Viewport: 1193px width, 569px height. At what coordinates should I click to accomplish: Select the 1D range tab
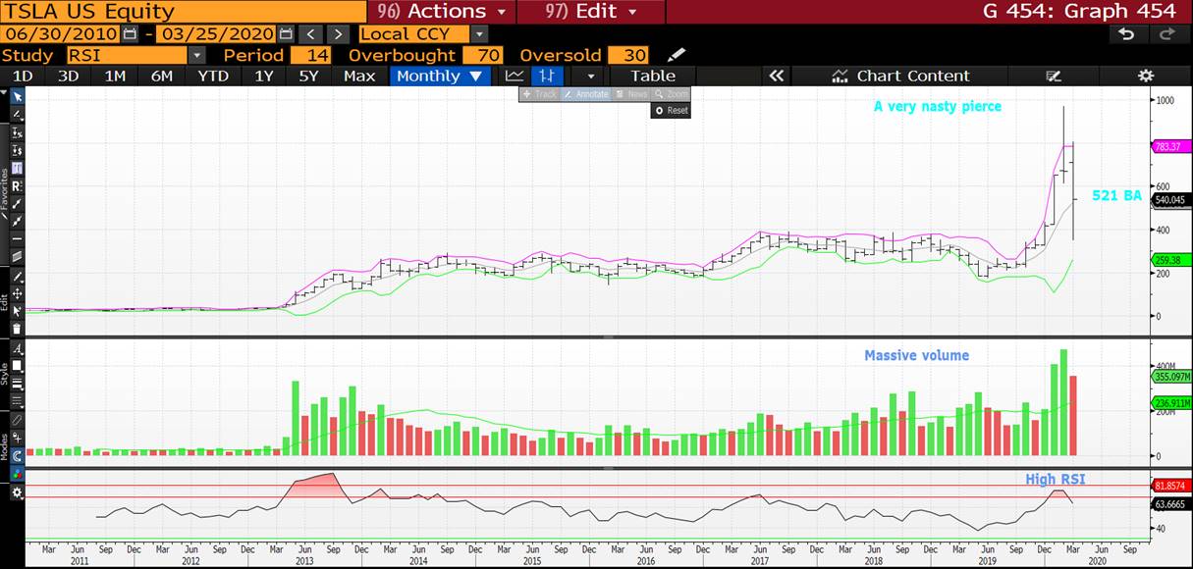[x=22, y=76]
